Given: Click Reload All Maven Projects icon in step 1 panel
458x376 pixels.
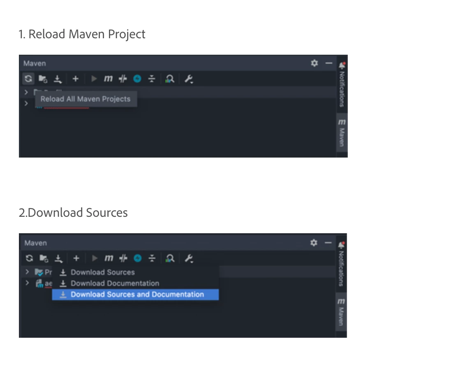Looking at the screenshot, I should coord(28,79).
